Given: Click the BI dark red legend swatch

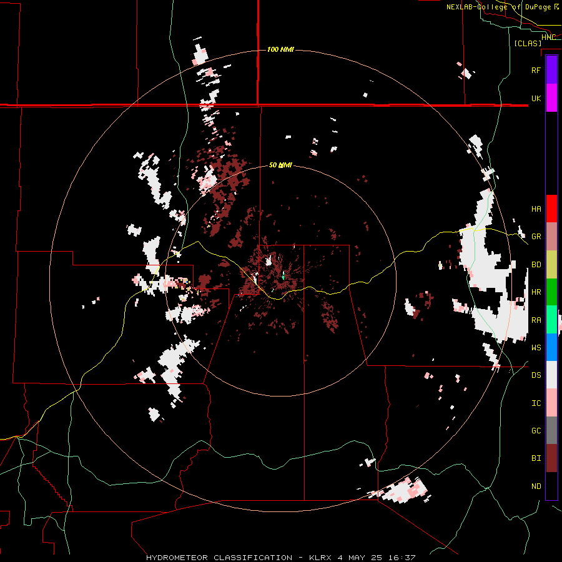Looking at the screenshot, I should tap(551, 458).
